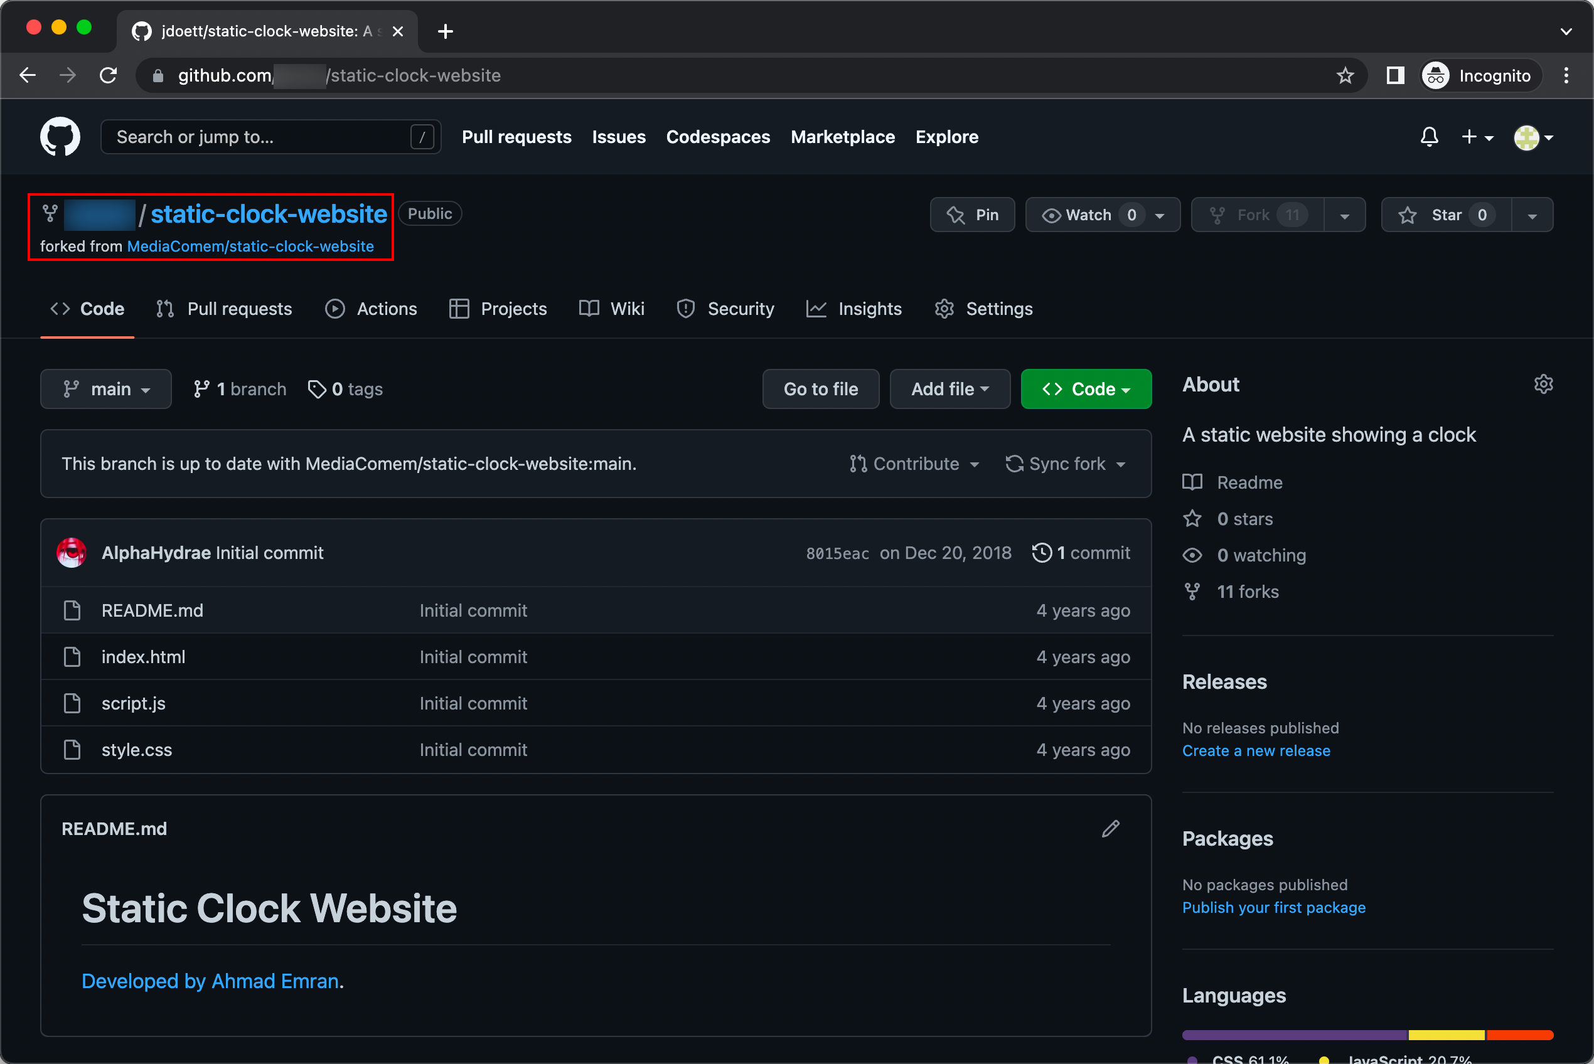
Task: Edit the README with the pencil icon
Action: [x=1110, y=828]
